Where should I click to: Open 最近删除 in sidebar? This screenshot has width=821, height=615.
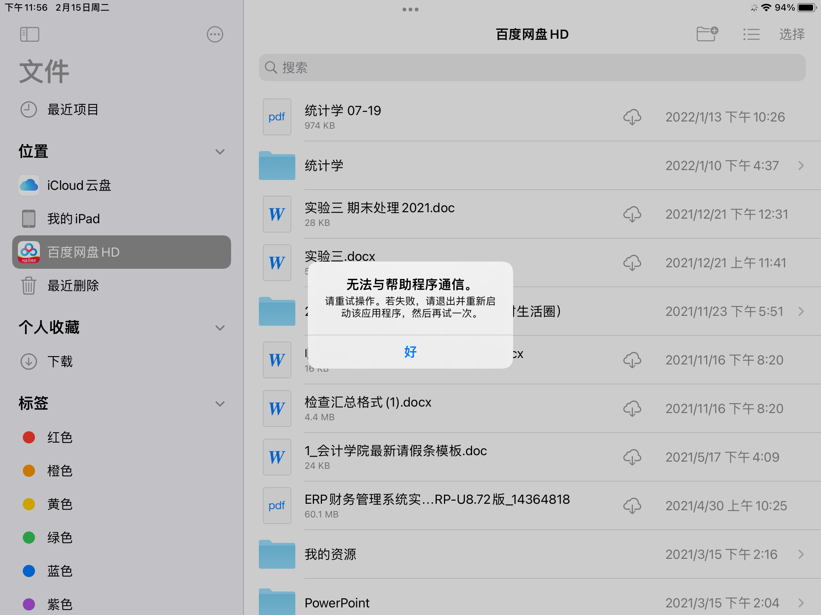point(72,285)
